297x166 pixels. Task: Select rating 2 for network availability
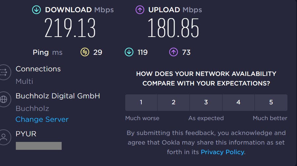point(173,102)
